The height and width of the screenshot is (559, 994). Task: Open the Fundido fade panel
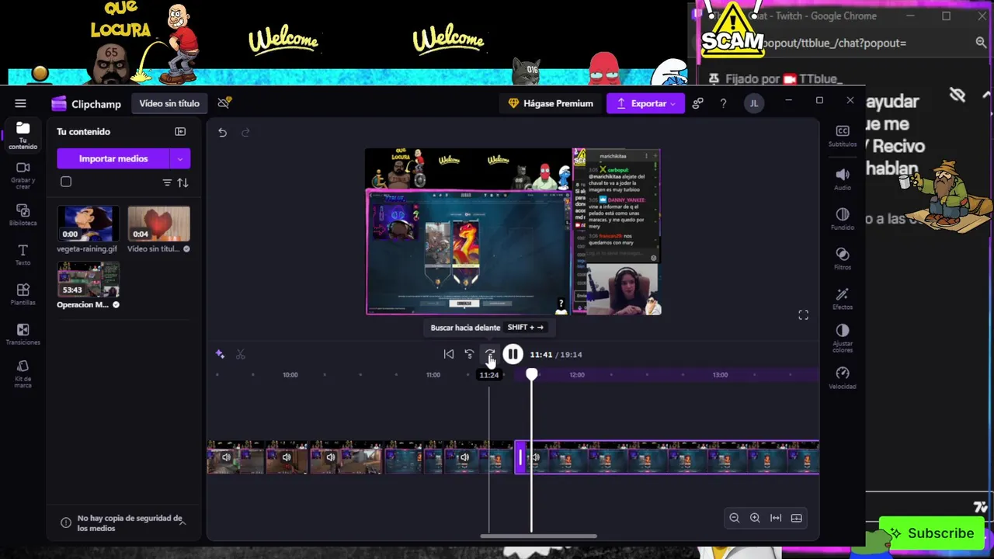[x=843, y=218]
